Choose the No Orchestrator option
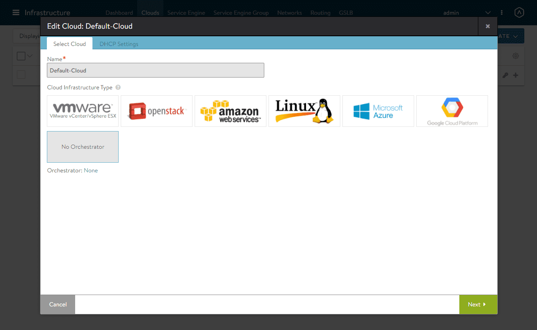537x330 pixels. tap(83, 147)
